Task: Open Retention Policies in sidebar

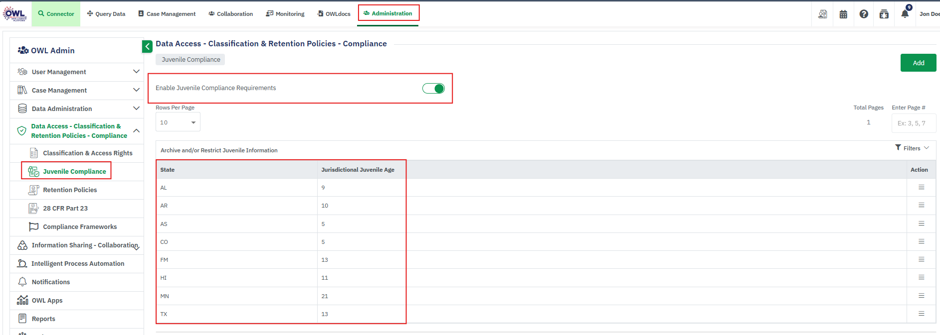Action: point(70,190)
